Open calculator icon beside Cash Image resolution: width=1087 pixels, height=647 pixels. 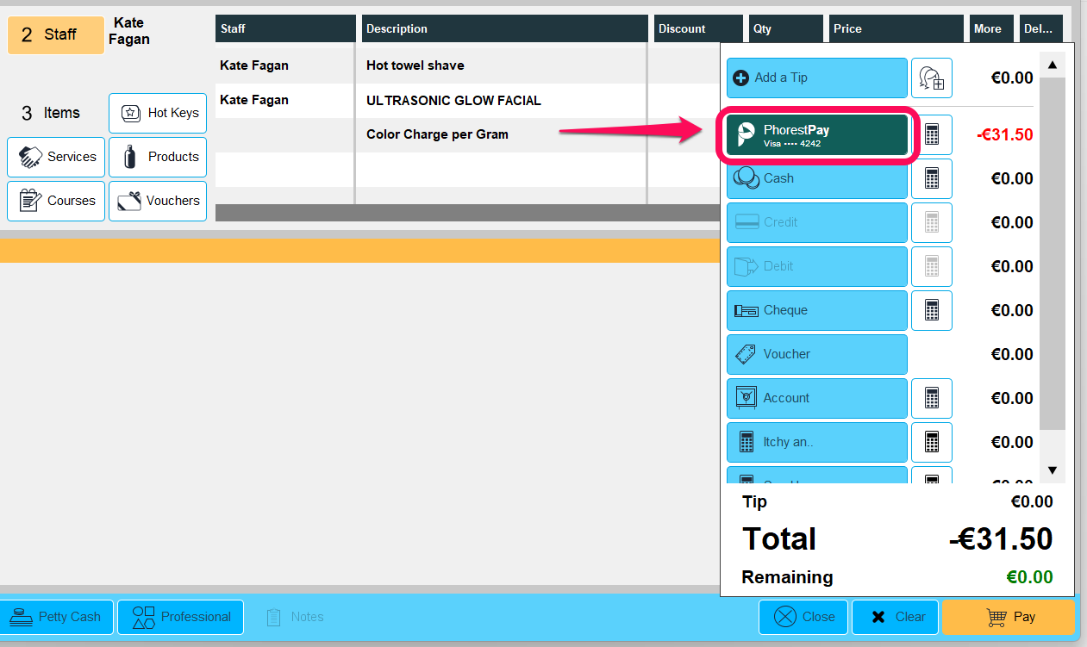click(932, 178)
